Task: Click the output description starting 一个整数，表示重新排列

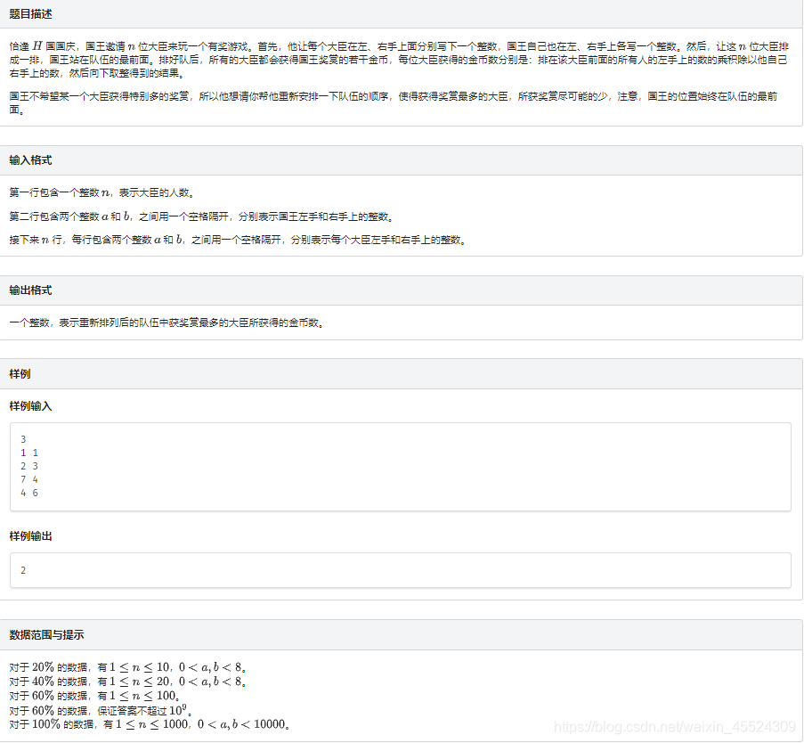Action: click(x=166, y=323)
